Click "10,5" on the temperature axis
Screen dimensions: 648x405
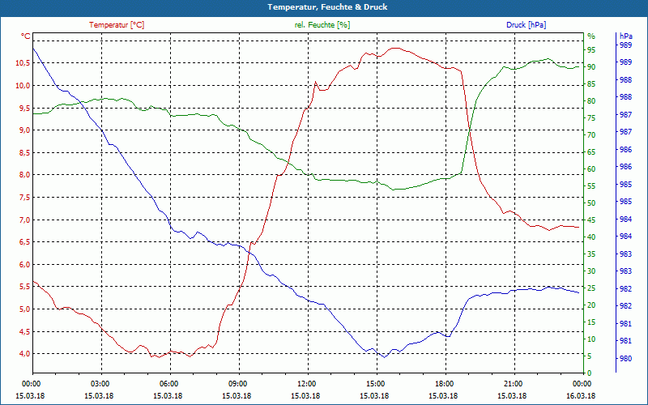(x=23, y=63)
